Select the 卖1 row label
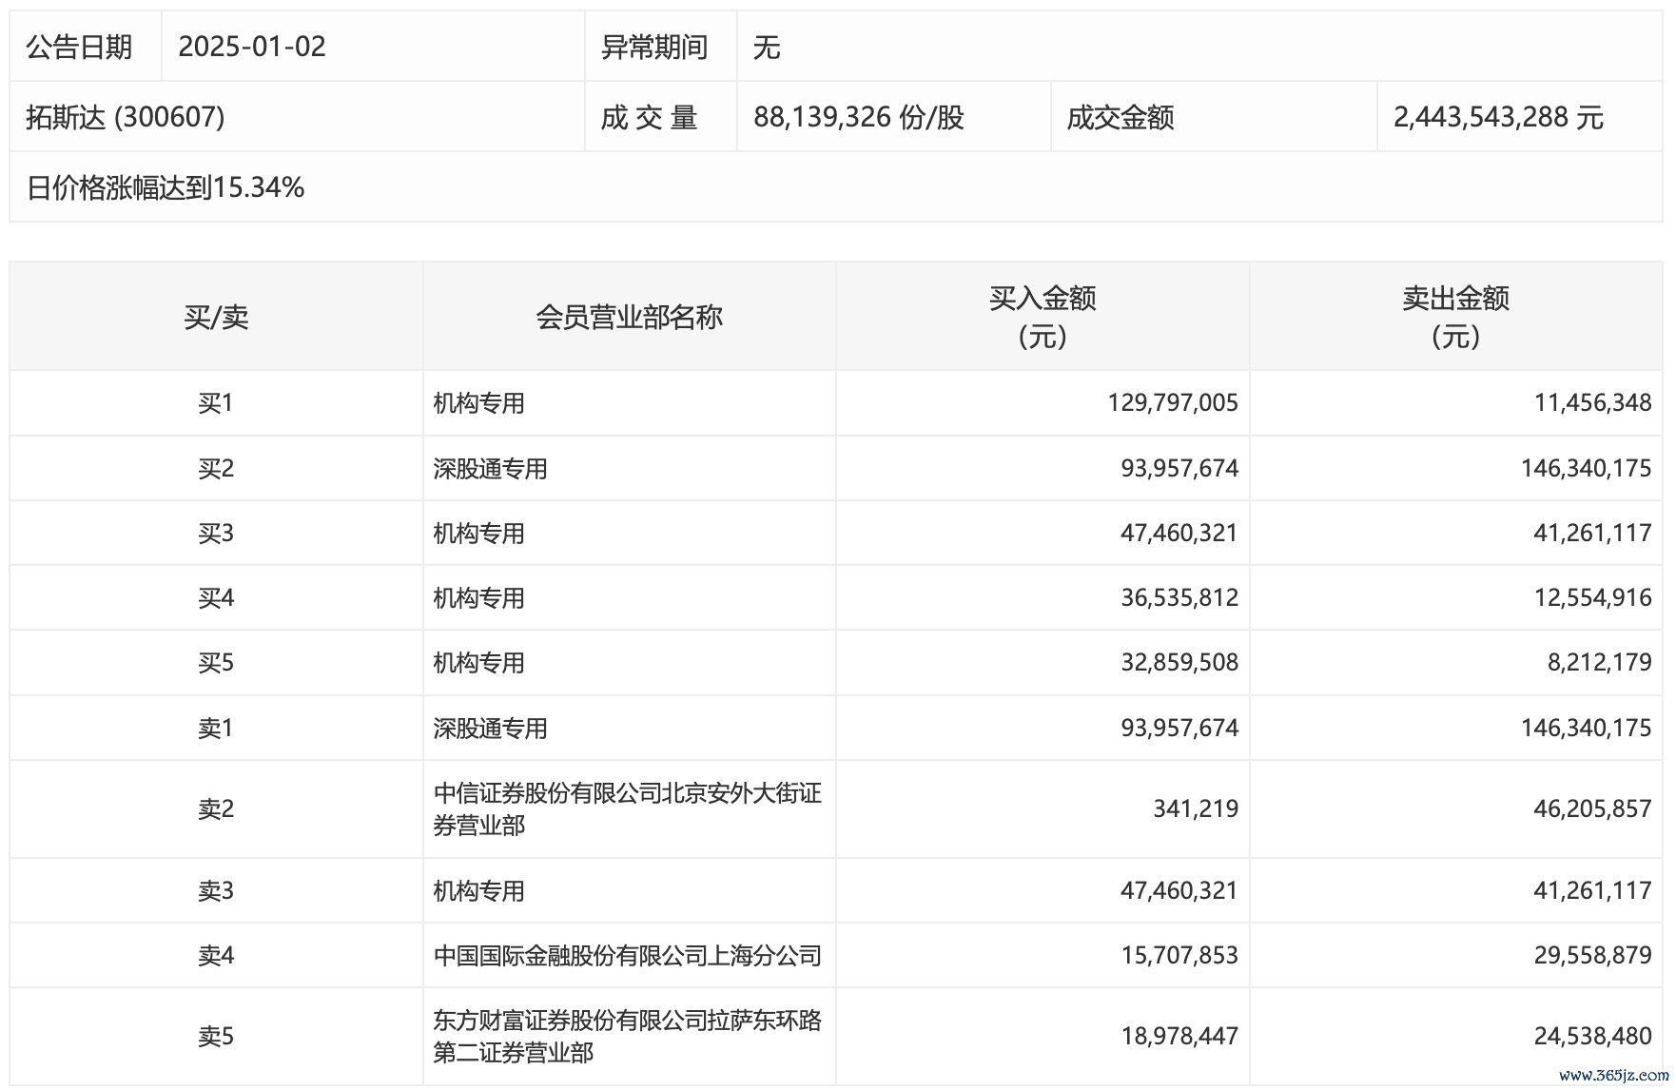The height and width of the screenshot is (1090, 1676). (216, 729)
